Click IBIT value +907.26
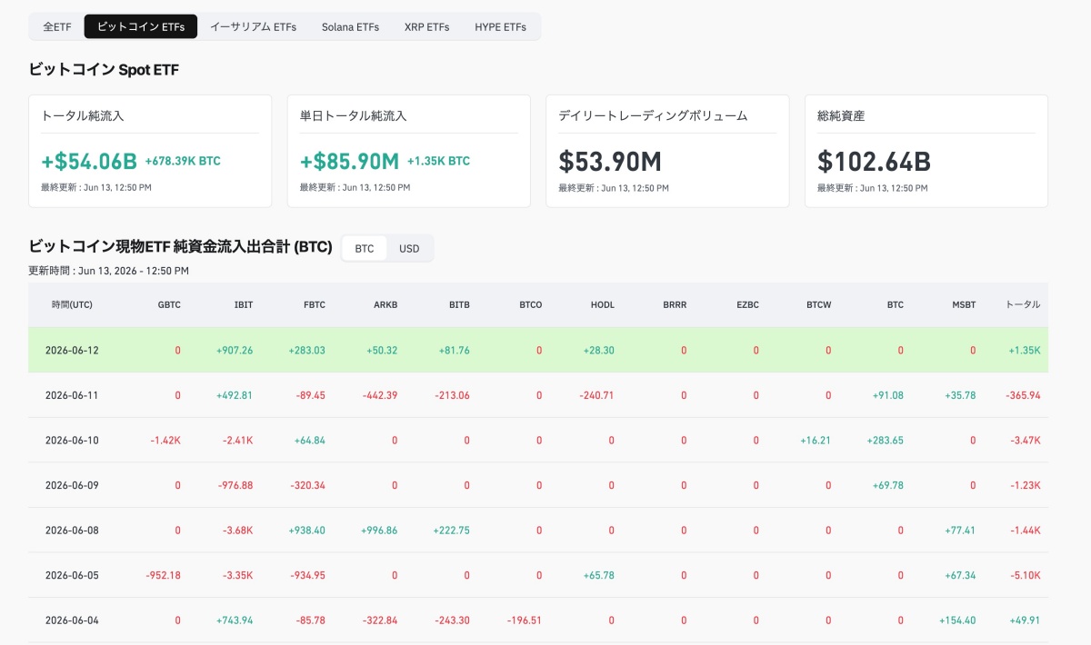Viewport: 1091px width, 645px height. pyautogui.click(x=235, y=350)
